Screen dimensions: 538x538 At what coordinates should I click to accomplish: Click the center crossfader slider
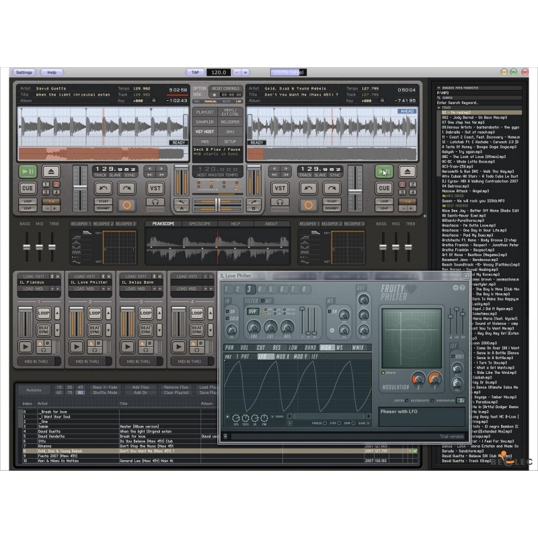[x=217, y=204]
